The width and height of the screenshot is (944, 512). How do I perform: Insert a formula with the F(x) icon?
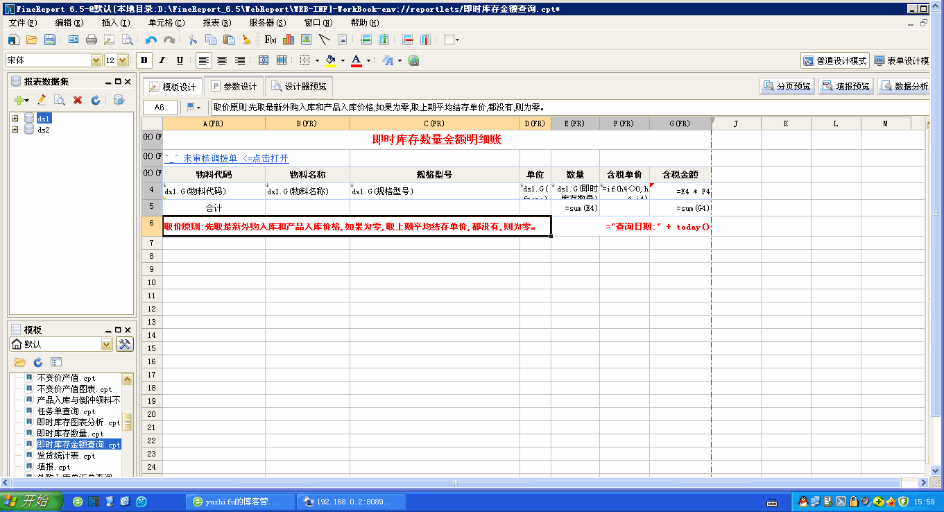tap(271, 40)
